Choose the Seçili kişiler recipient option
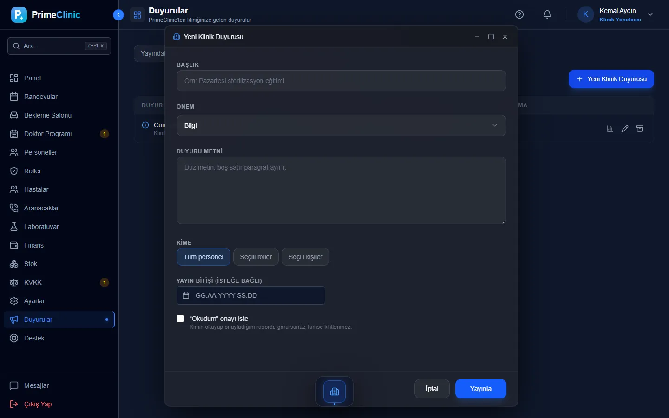Screen dimensions: 669x418 click(x=305, y=257)
